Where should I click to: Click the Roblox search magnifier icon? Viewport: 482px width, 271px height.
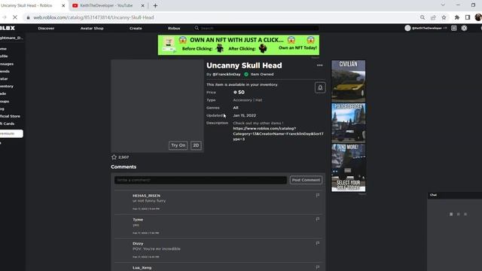click(x=197, y=28)
